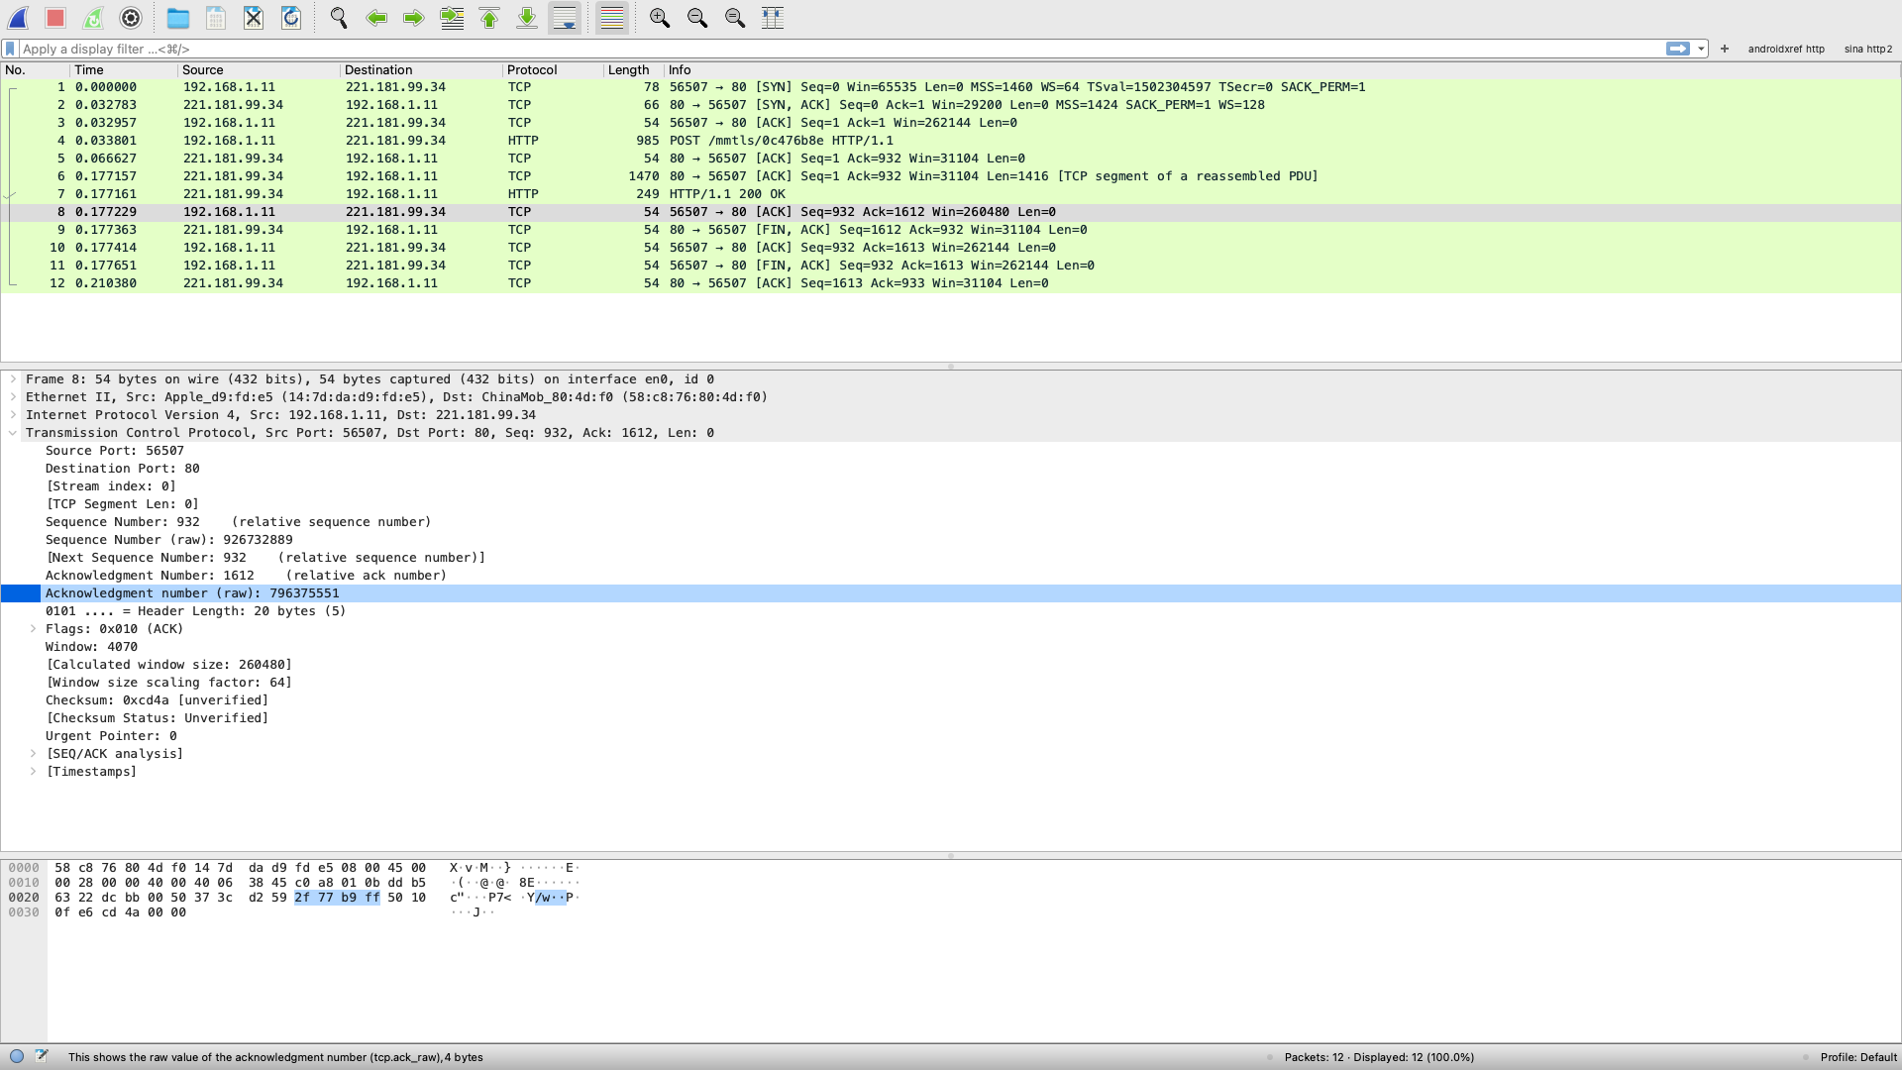1902x1070 pixels.
Task: Toggle packet list colorization
Action: coord(612,18)
